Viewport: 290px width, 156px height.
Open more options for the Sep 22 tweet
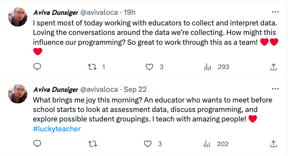click(x=275, y=89)
